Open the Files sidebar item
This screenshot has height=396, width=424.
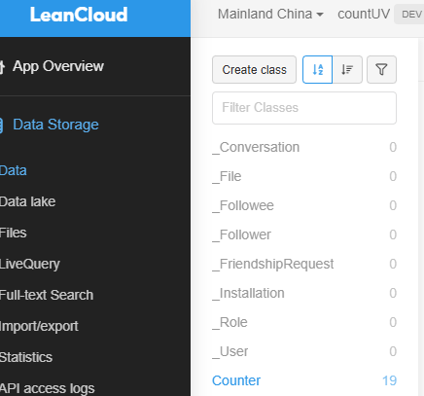click(x=14, y=233)
